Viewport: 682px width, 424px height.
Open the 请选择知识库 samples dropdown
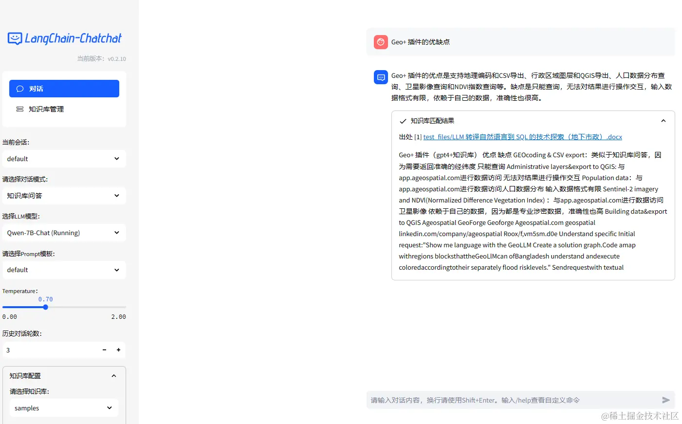click(x=64, y=408)
